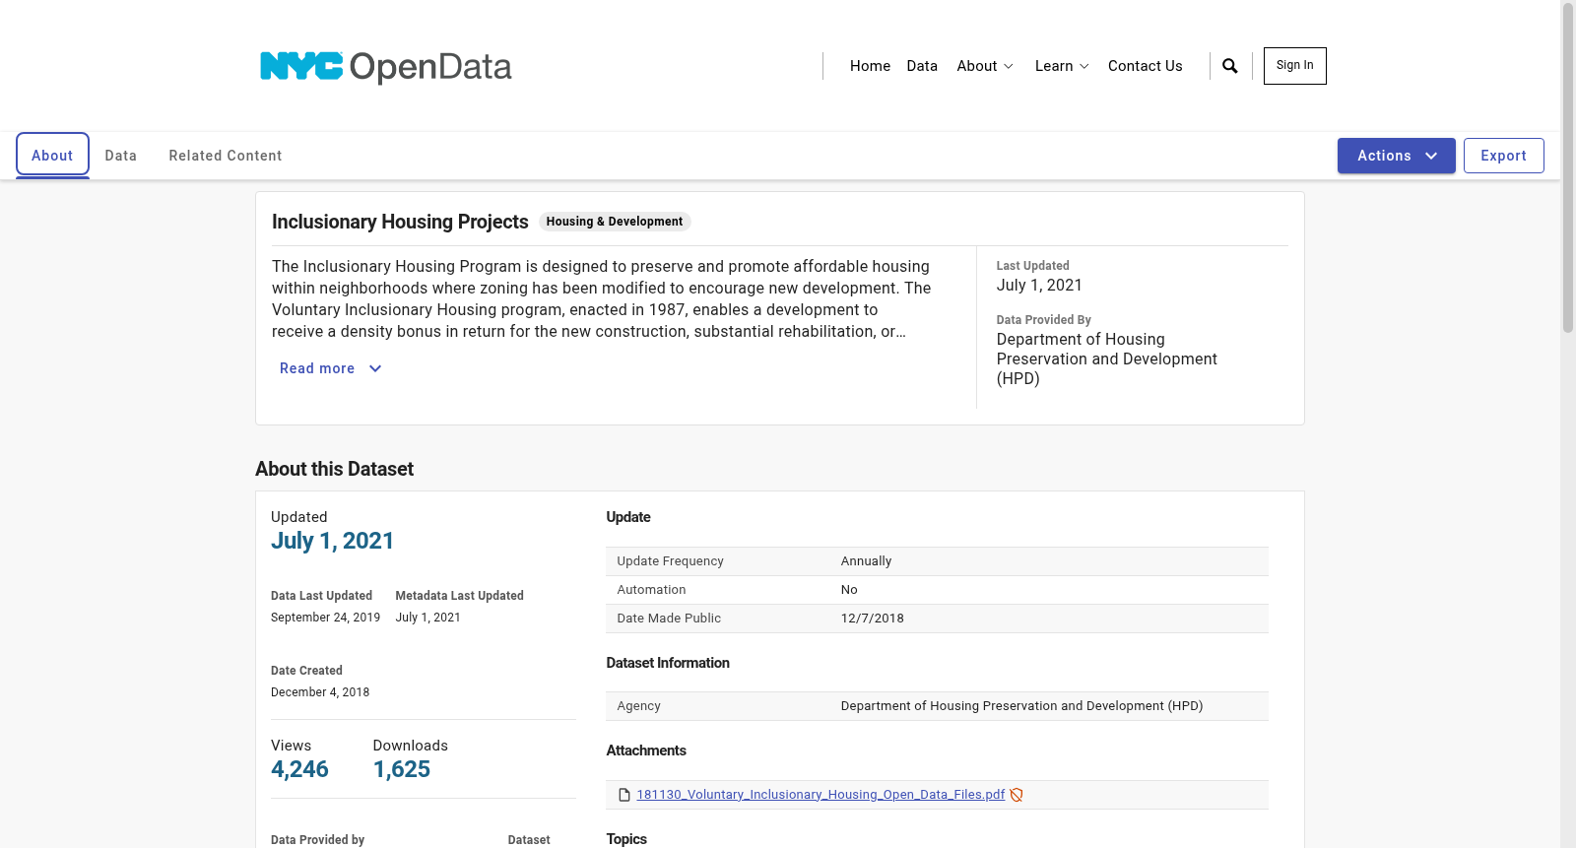
Task: Select the About tab
Action: pos(52,156)
